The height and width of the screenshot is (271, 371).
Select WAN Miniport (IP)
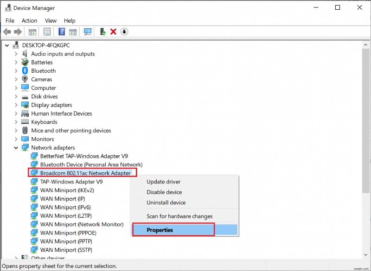(x=63, y=198)
